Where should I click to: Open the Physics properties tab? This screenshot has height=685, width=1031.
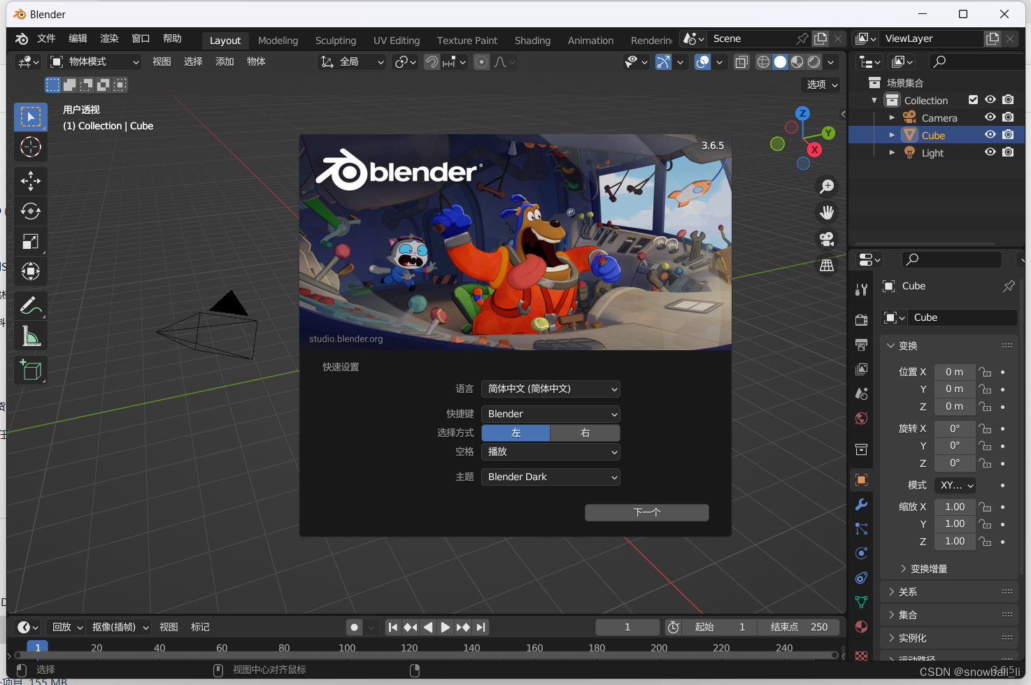click(862, 553)
